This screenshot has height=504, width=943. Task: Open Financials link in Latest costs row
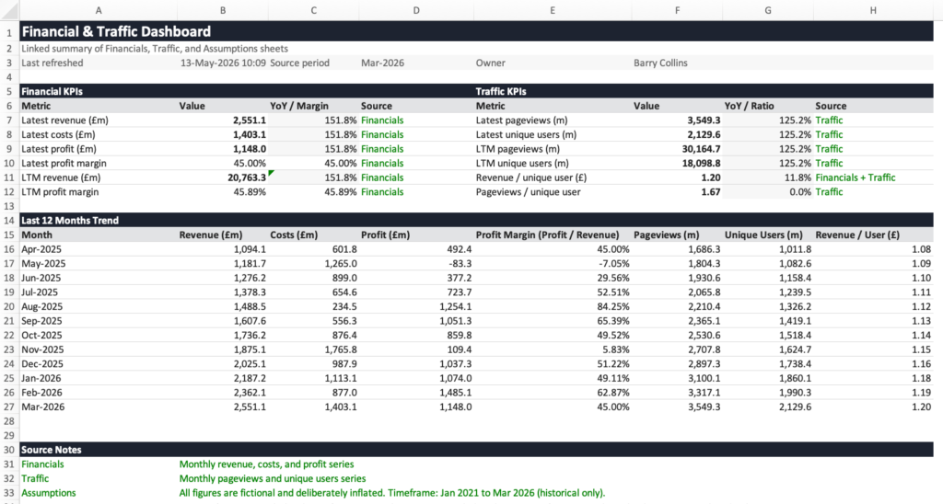[382, 134]
